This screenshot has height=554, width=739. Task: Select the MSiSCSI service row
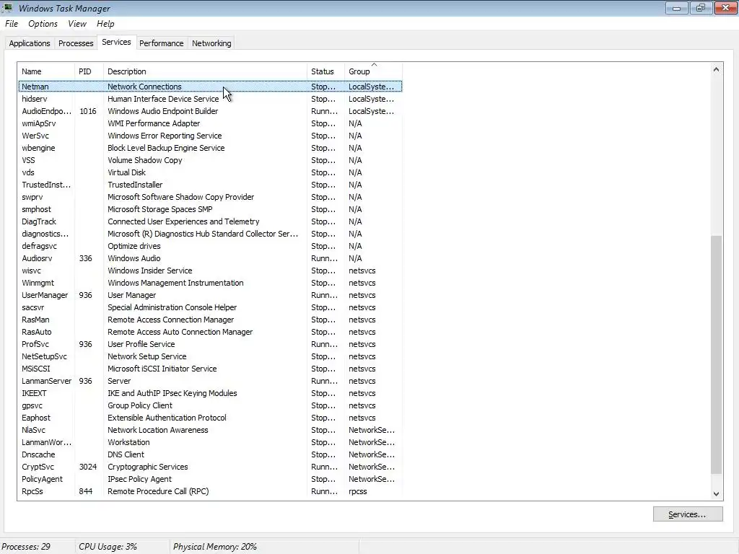coord(210,369)
